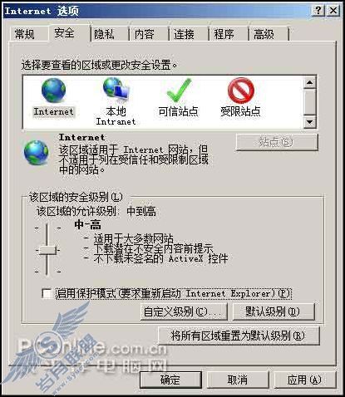Select the 可信站点 green checkmark icon
Image resolution: width=345 pixels, height=397 pixels.
coord(179,90)
